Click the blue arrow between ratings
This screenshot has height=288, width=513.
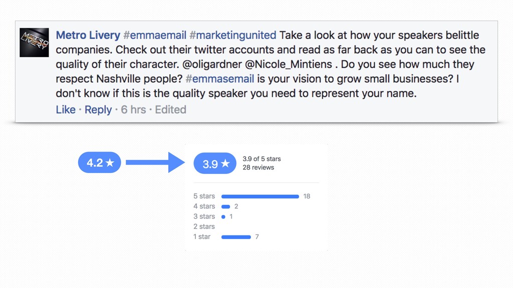click(x=155, y=162)
